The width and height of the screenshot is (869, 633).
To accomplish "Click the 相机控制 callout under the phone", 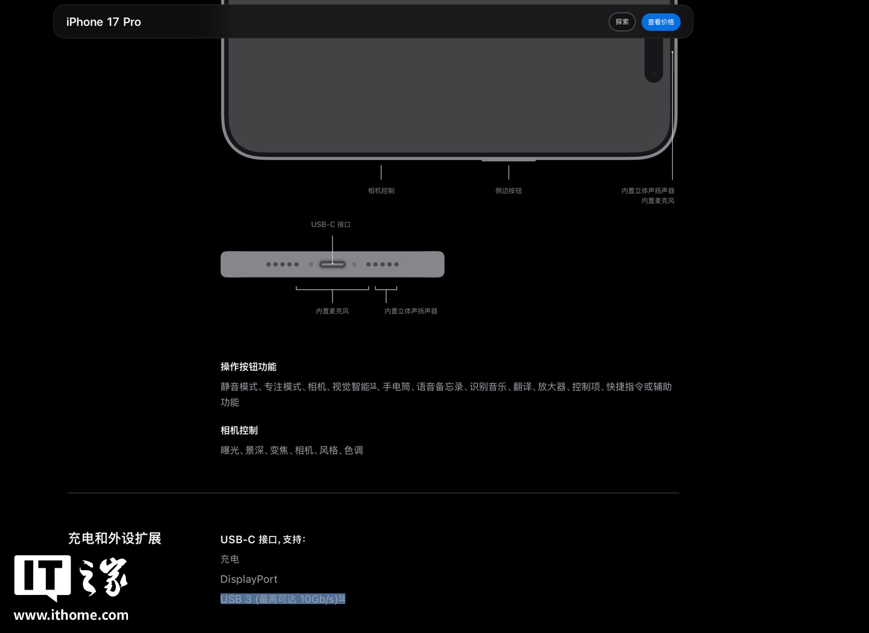I will [x=381, y=189].
